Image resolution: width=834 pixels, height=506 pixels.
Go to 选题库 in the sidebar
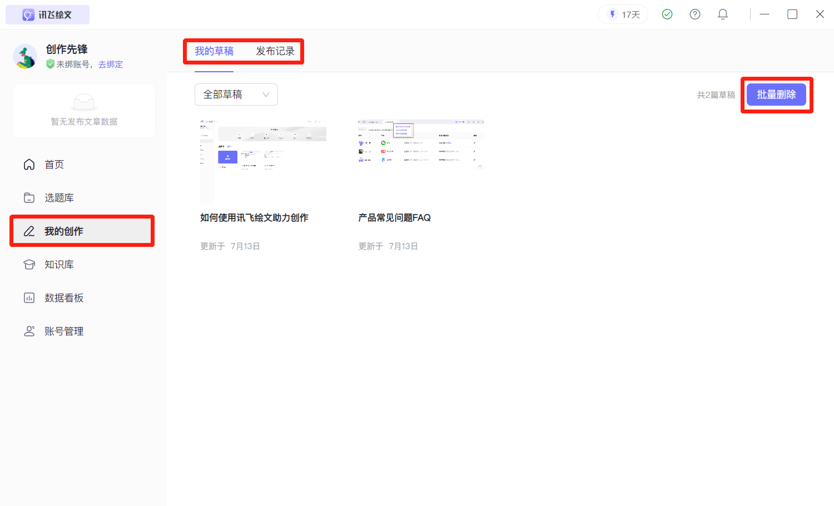click(83, 198)
